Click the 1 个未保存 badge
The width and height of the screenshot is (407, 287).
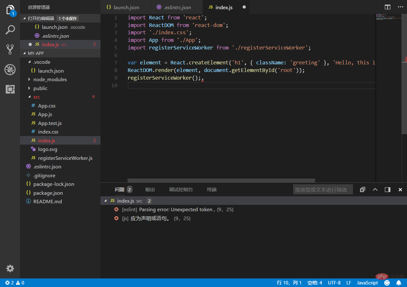point(68,18)
